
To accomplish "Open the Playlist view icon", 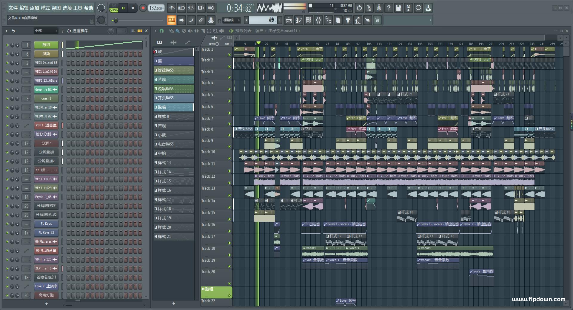I will coord(289,20).
